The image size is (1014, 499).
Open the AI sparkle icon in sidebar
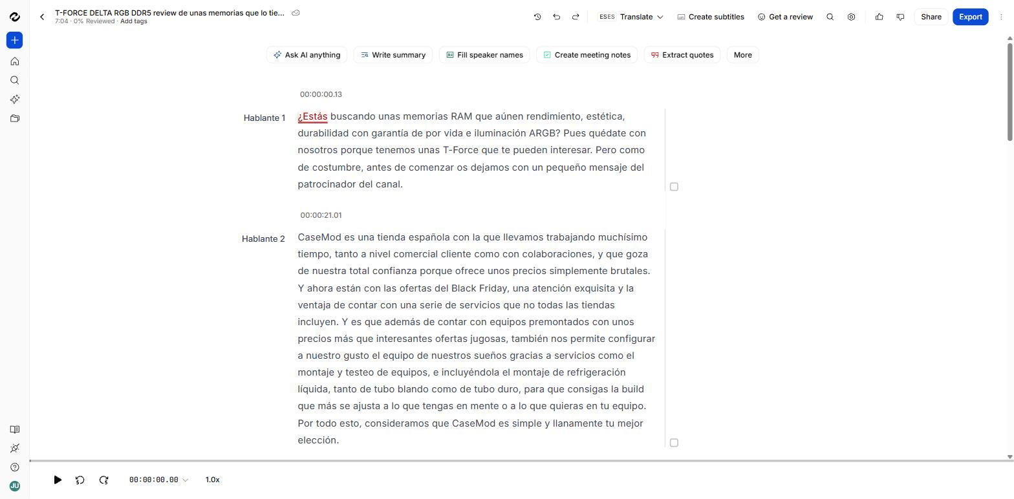[14, 99]
